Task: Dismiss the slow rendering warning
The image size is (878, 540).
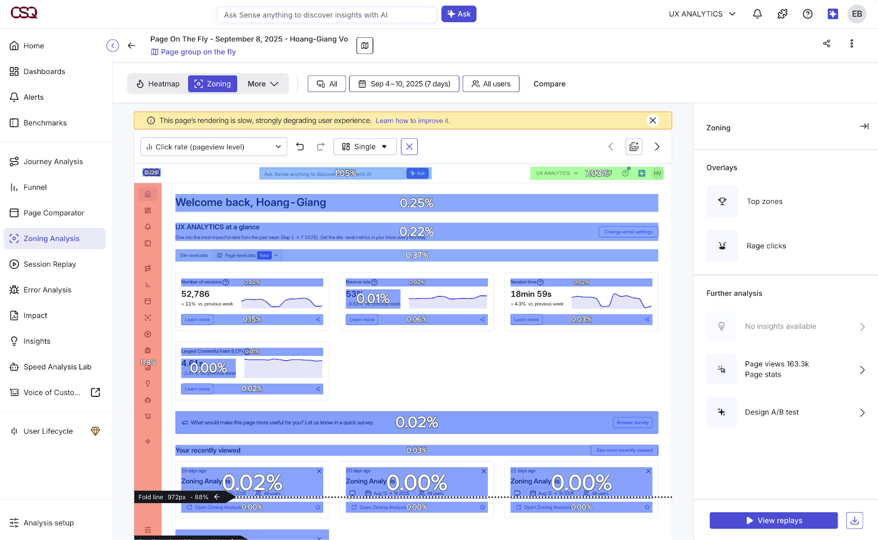Action: [x=652, y=121]
